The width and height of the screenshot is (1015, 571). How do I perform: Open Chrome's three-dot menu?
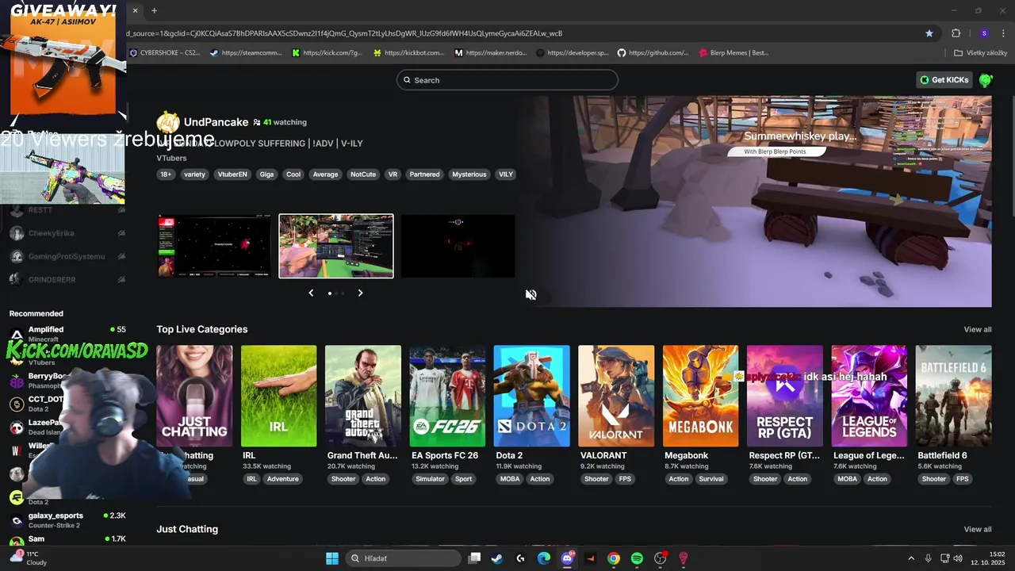(1004, 33)
